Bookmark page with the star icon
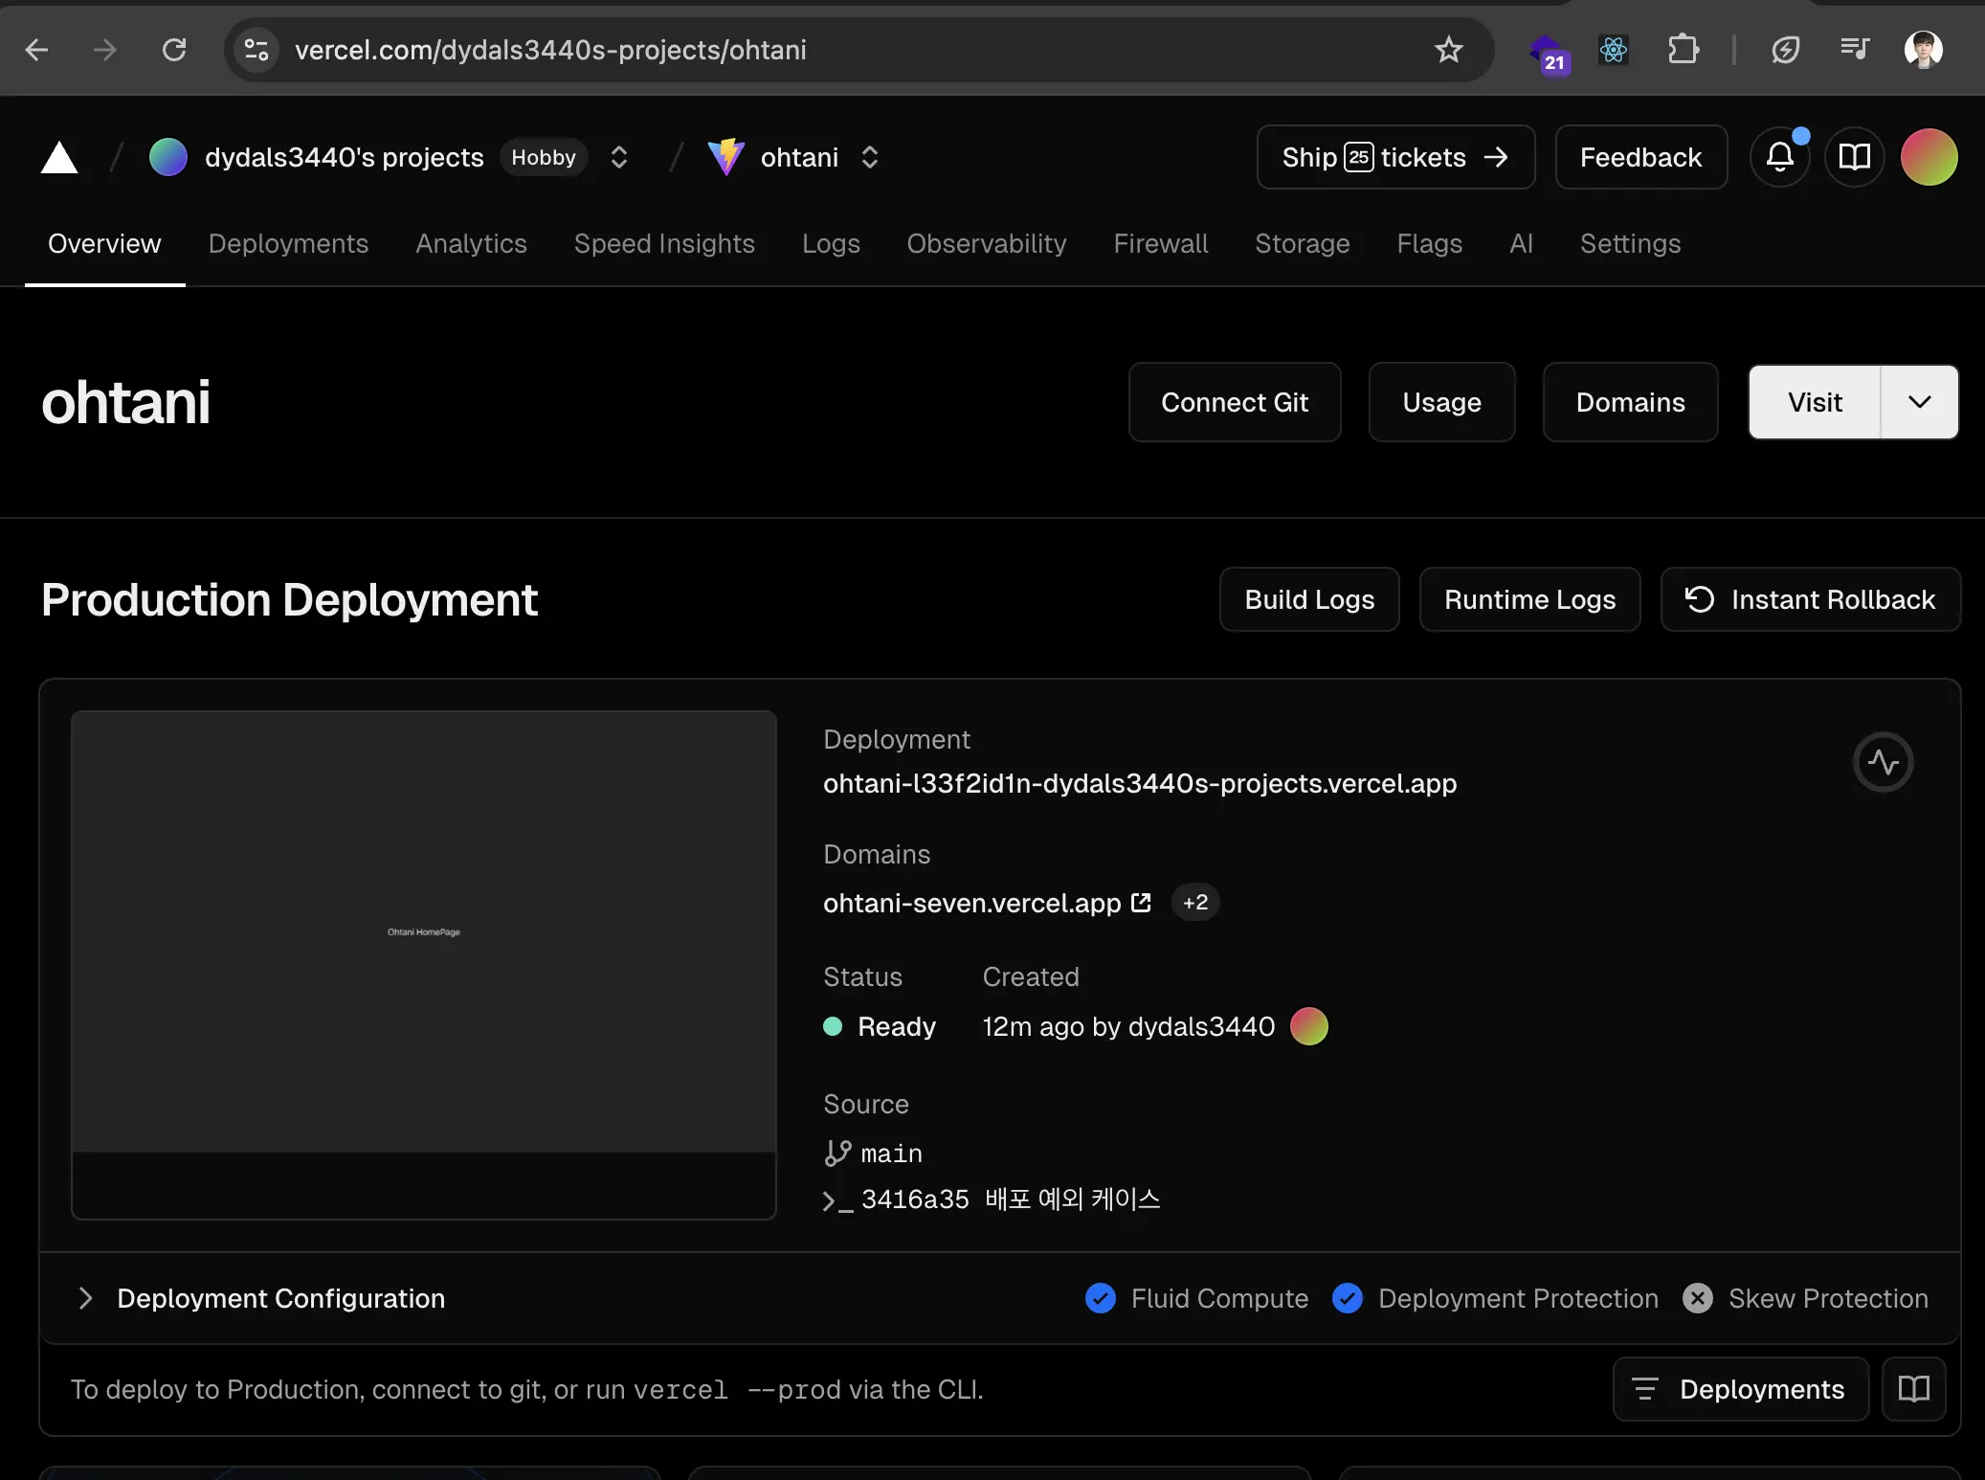Viewport: 1985px width, 1480px height. click(1448, 50)
